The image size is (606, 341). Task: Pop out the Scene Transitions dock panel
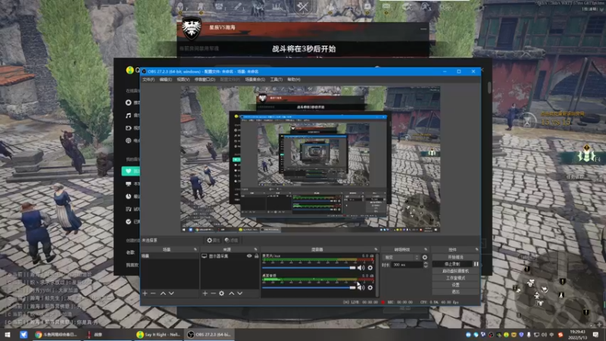(426, 249)
